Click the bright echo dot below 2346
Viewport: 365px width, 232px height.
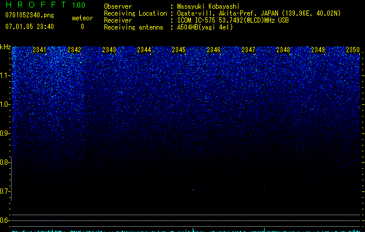click(193, 190)
